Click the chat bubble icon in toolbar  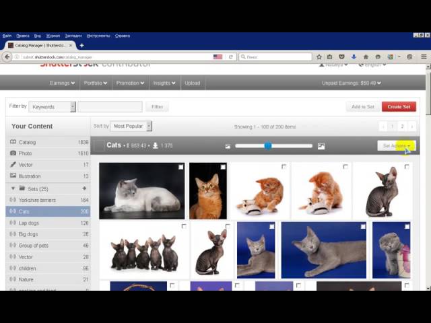378,57
